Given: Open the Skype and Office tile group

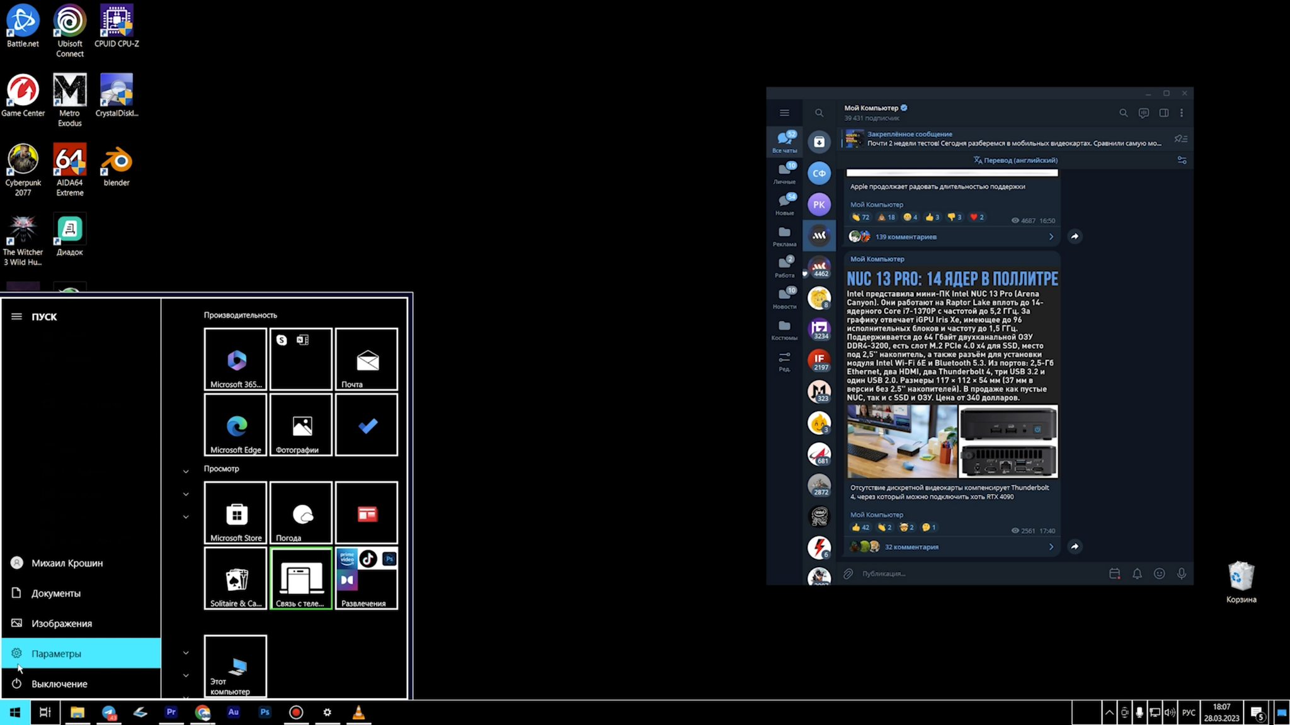Looking at the screenshot, I should 301,359.
